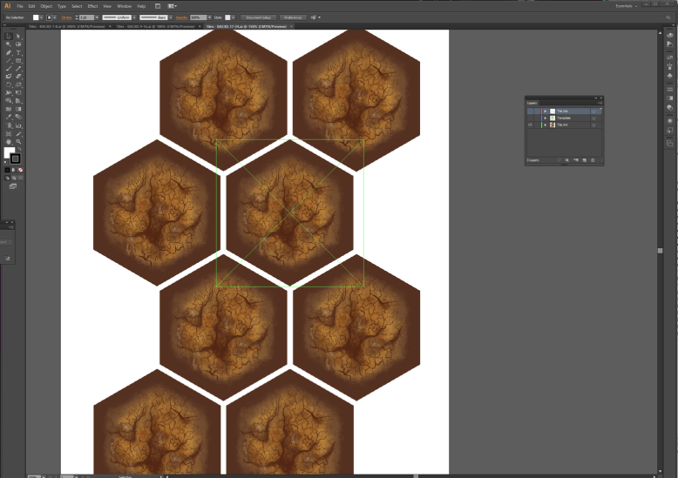Select the Line Segment tool
678x478 pixels.
(x=8, y=61)
